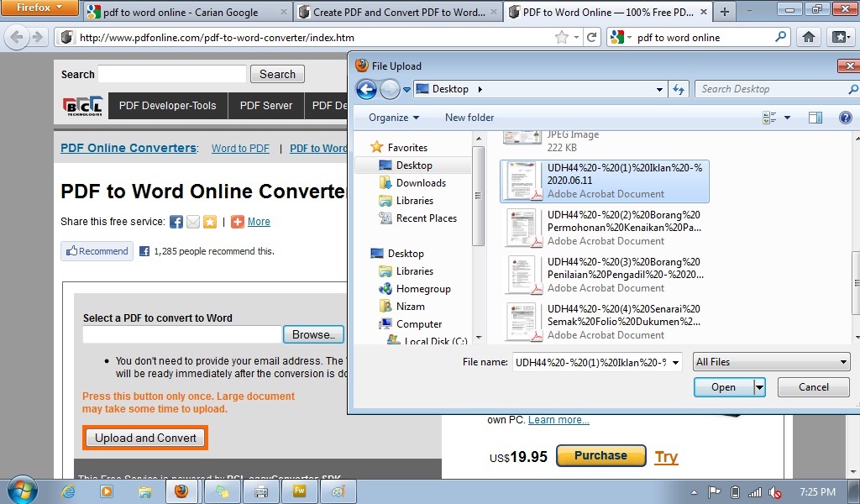Select Downloads in the Favorites list
Viewport: 860px width, 504px height.
[x=421, y=183]
